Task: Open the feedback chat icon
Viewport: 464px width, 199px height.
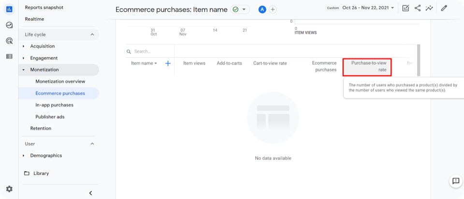Action: click(455, 181)
